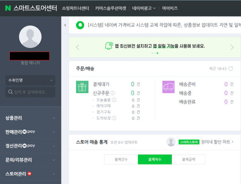The image size is (241, 184).
Task: Refresh order status with circular arrow icon
Action: (231, 69)
